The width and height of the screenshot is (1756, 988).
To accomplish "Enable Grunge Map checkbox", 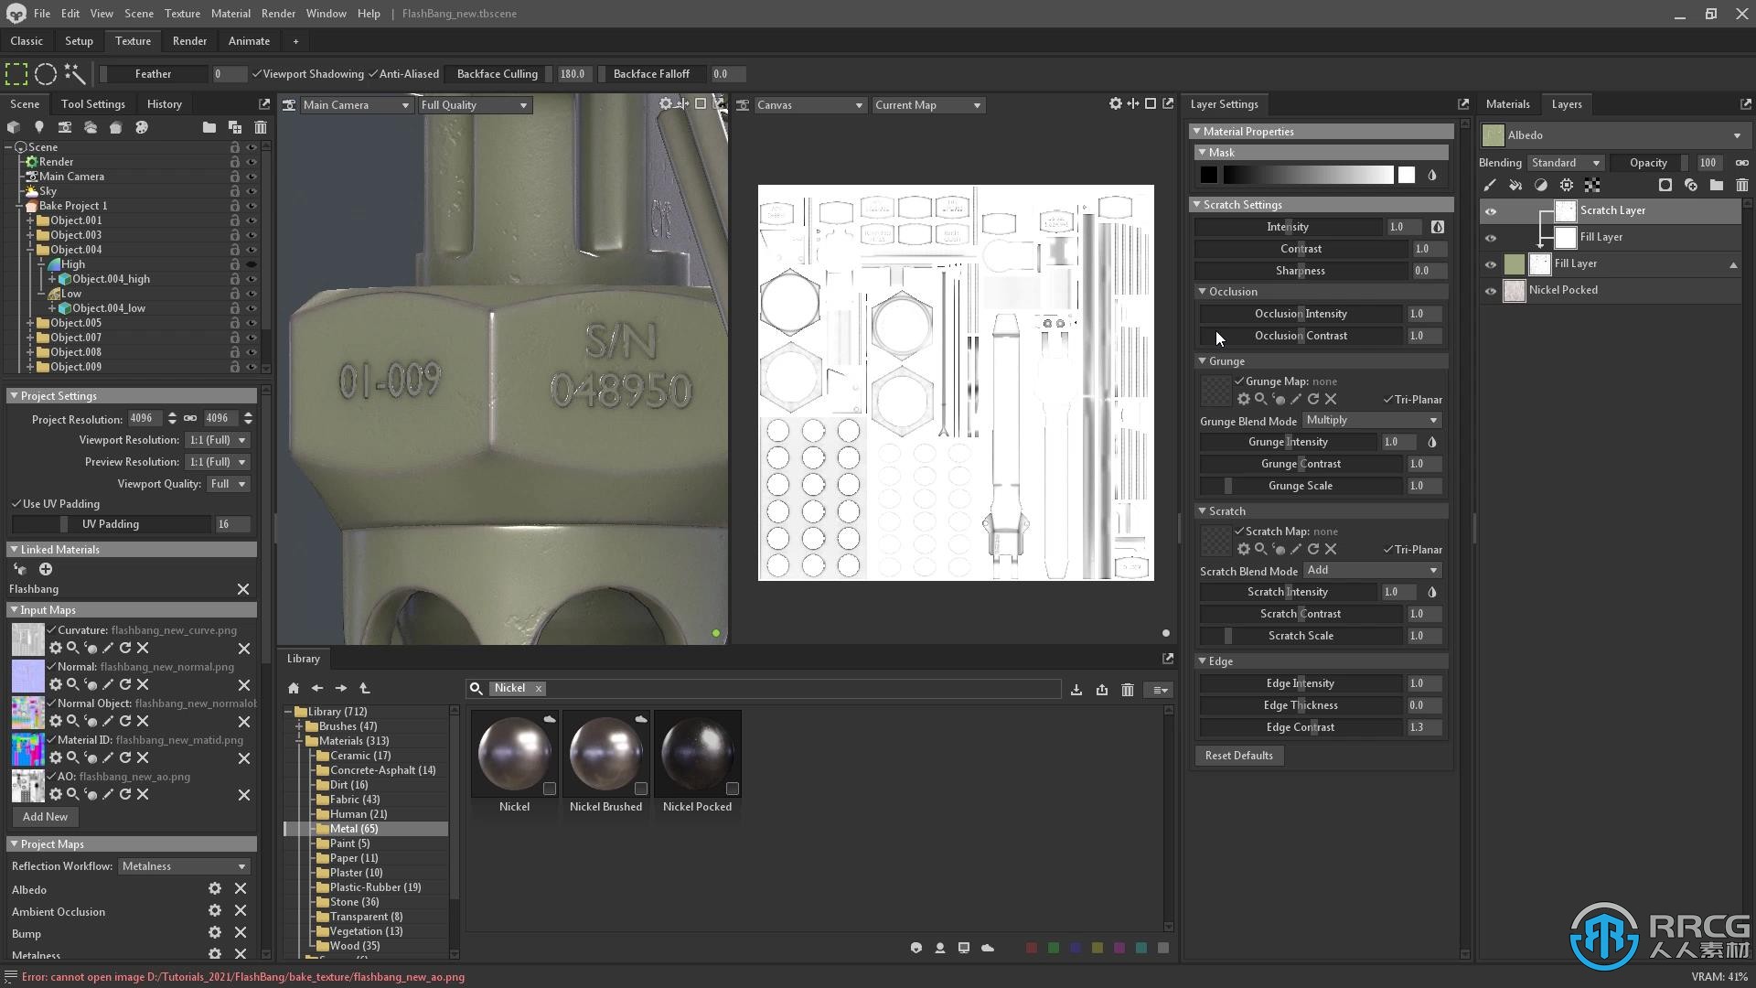I will tap(1240, 381).
